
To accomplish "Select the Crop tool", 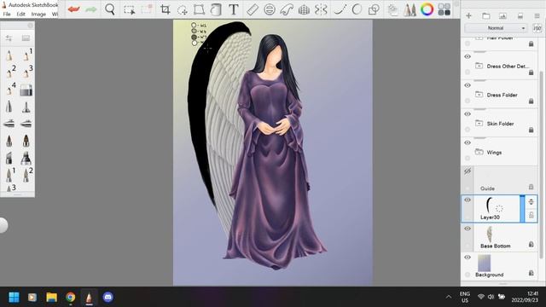I will click(166, 9).
